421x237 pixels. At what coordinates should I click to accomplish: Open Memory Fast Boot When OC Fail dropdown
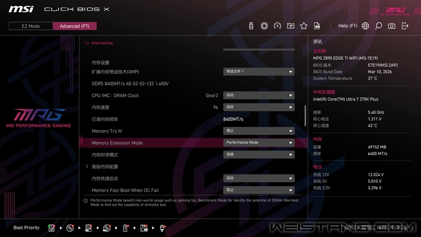point(259,190)
